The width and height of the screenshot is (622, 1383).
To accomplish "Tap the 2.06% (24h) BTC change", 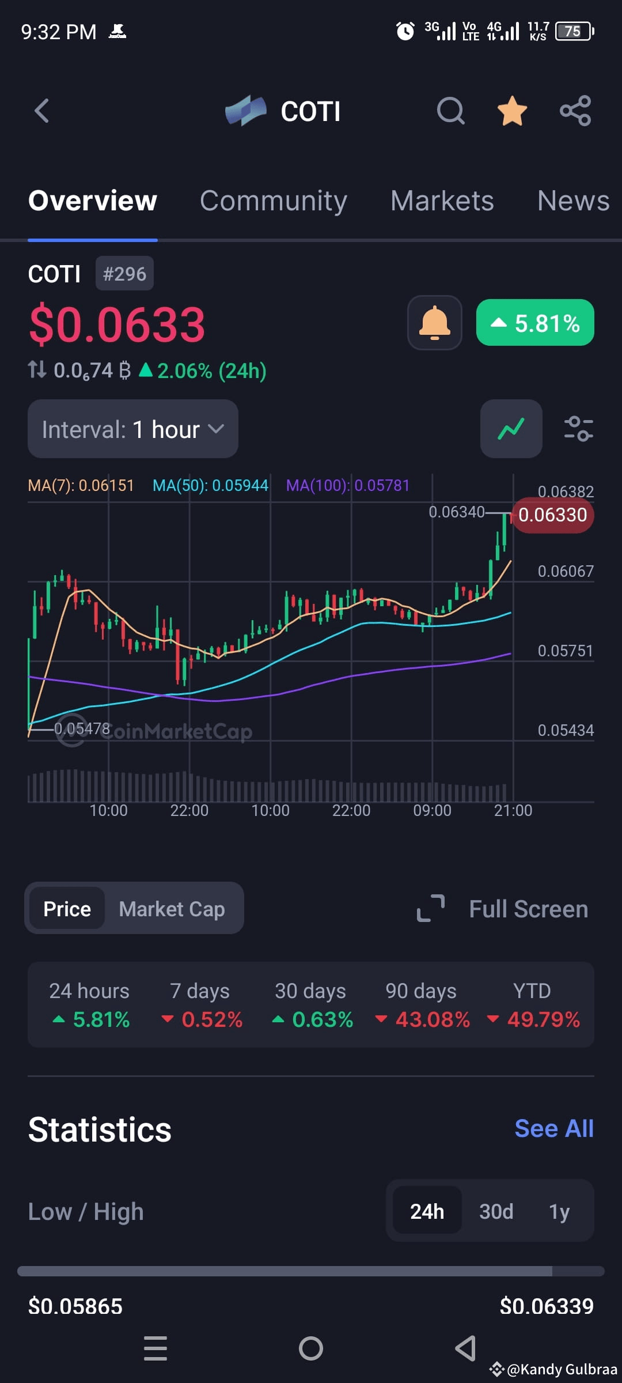I will coord(203,371).
